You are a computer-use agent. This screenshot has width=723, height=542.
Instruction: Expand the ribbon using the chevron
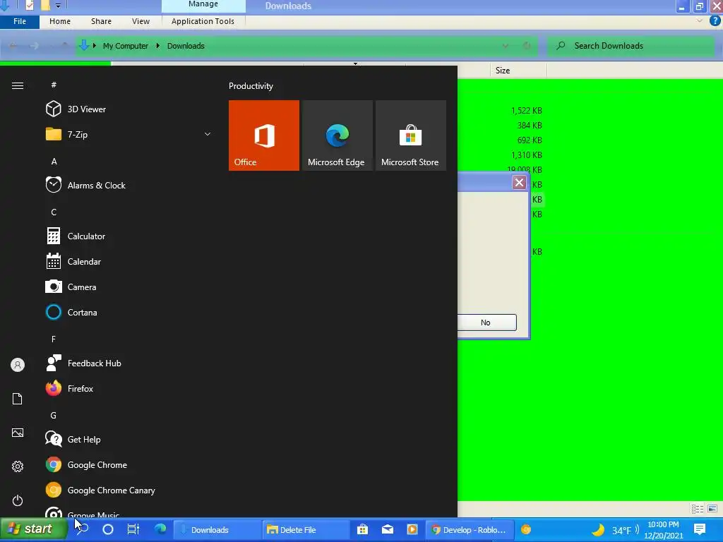click(x=700, y=21)
